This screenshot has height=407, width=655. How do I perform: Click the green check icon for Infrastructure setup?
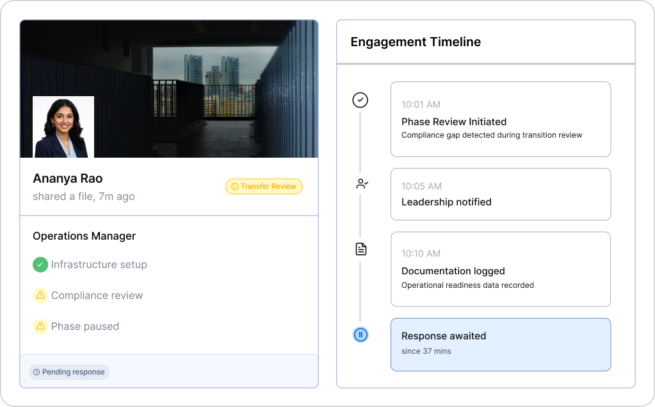40,264
